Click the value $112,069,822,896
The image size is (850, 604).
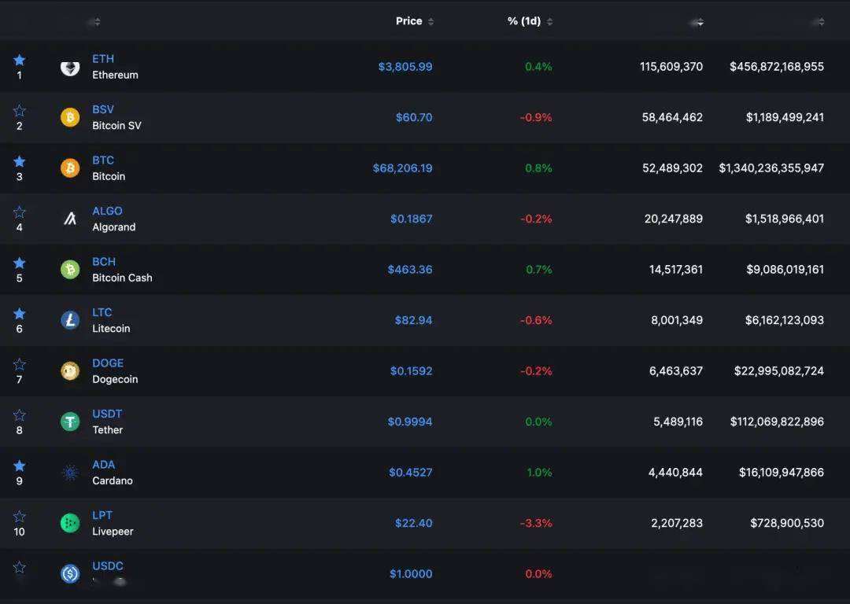point(777,422)
